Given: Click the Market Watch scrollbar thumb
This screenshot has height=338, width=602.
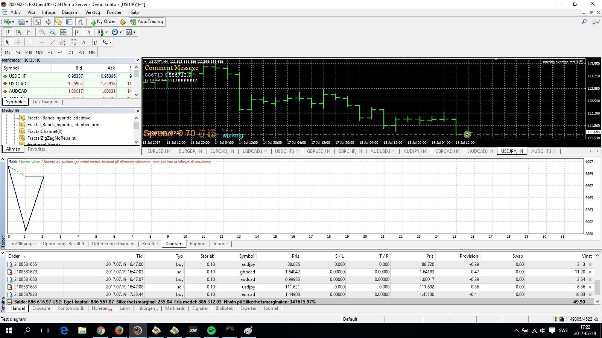Looking at the screenshot, I should click(137, 74).
